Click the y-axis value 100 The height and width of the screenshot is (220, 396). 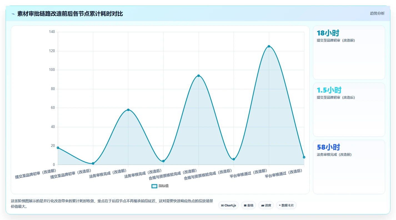pyautogui.click(x=52, y=70)
